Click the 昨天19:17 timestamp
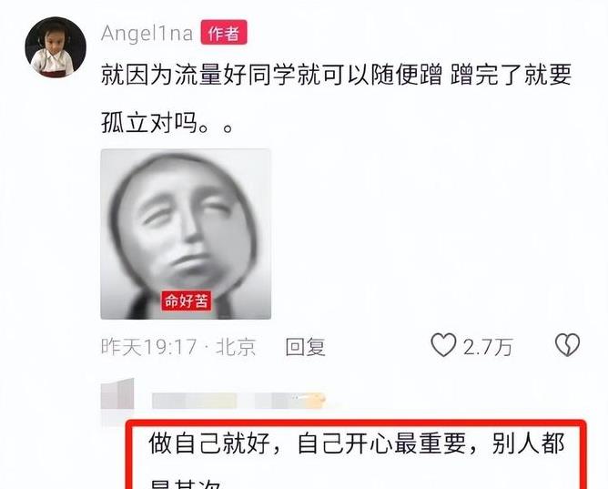 tap(148, 347)
